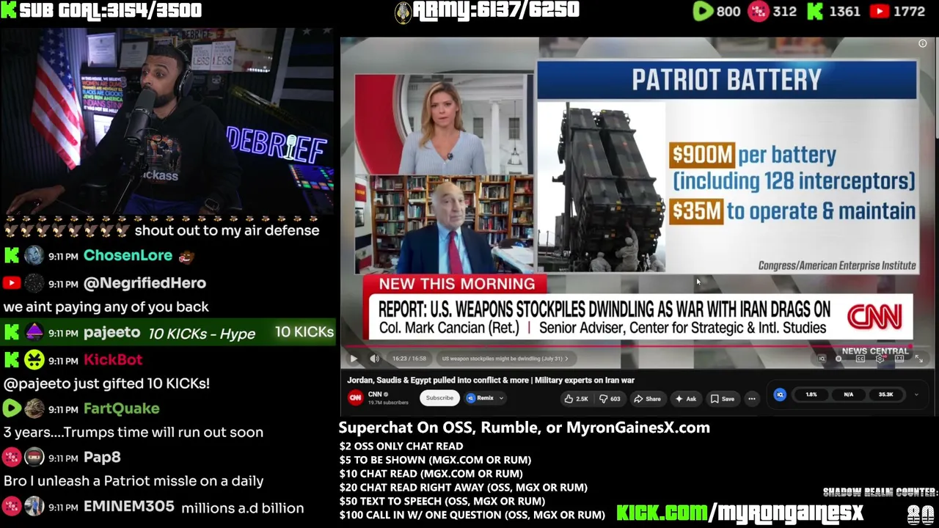Click the pajeeto username in chat
The height and width of the screenshot is (528, 939).
pyautogui.click(x=112, y=332)
